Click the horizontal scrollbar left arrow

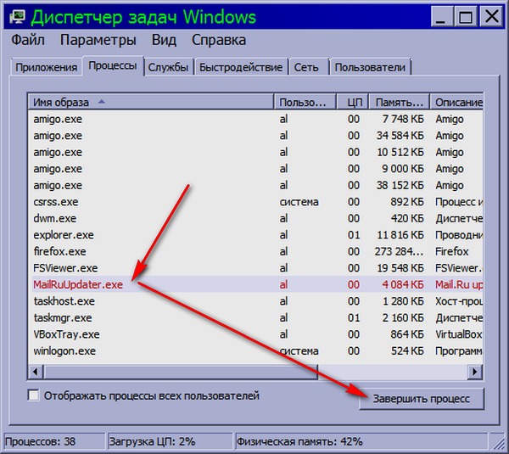(x=36, y=371)
